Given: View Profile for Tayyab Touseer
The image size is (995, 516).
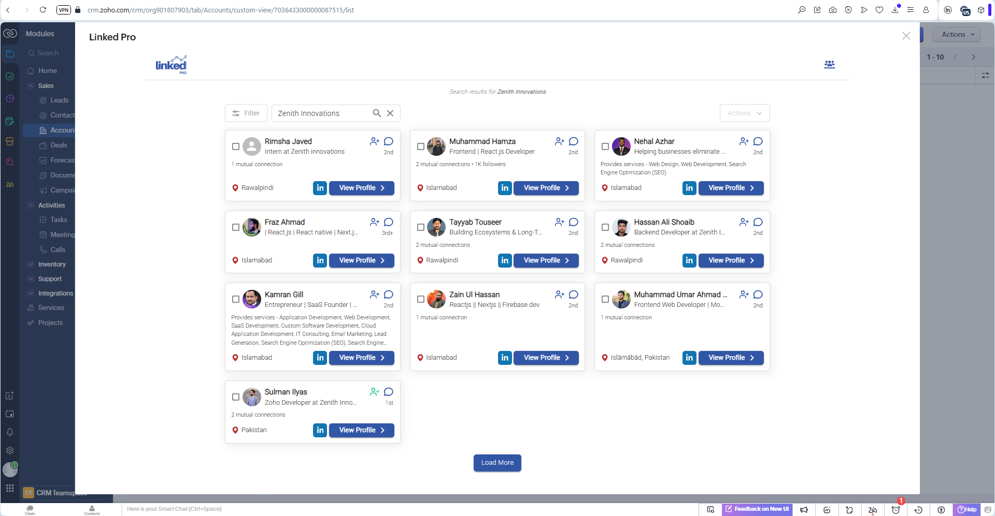Looking at the screenshot, I should tap(546, 260).
